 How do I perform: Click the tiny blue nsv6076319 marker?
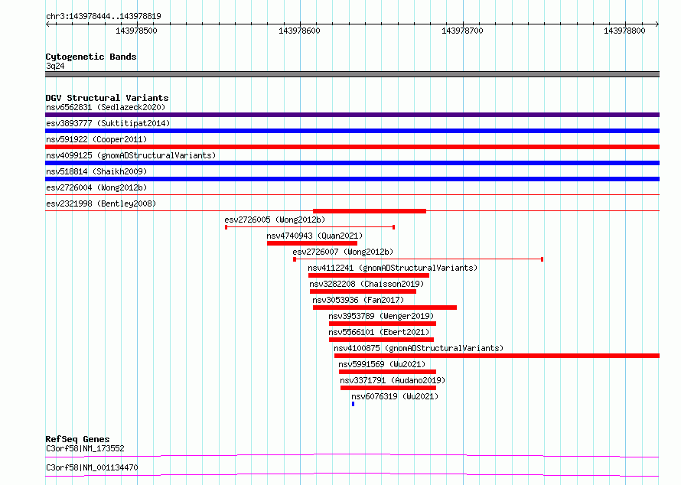(353, 404)
